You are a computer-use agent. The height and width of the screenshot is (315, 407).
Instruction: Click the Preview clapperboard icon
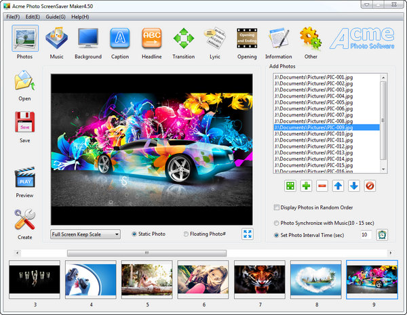25,180
